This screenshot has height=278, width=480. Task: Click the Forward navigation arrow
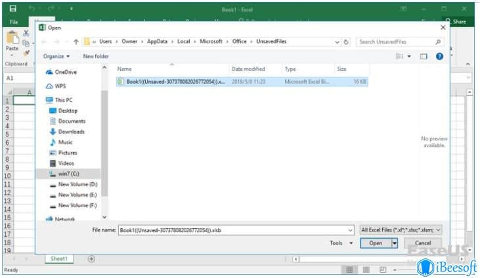pyautogui.click(x=56, y=42)
